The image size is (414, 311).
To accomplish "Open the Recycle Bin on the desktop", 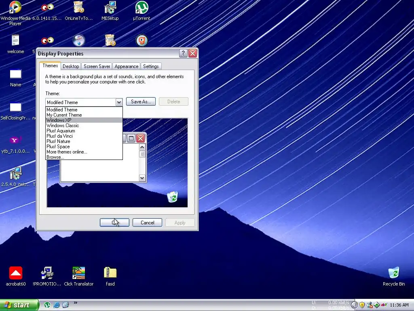I will click(394, 276).
